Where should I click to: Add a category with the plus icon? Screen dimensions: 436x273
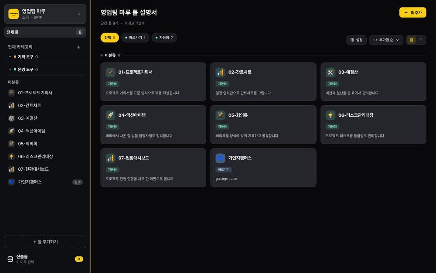click(78, 47)
